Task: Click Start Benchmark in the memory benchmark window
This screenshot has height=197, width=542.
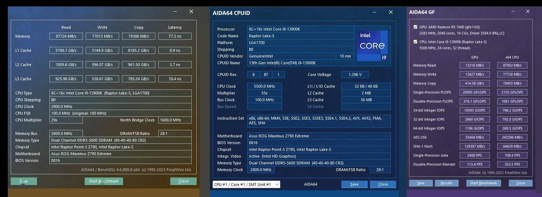Action: coord(104,181)
